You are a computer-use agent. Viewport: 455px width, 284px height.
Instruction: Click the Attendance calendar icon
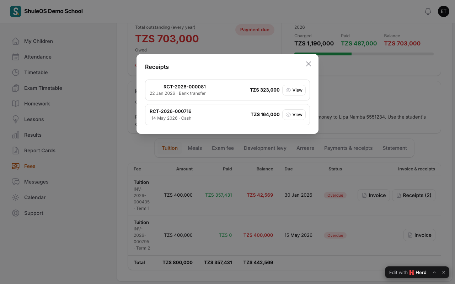16,57
